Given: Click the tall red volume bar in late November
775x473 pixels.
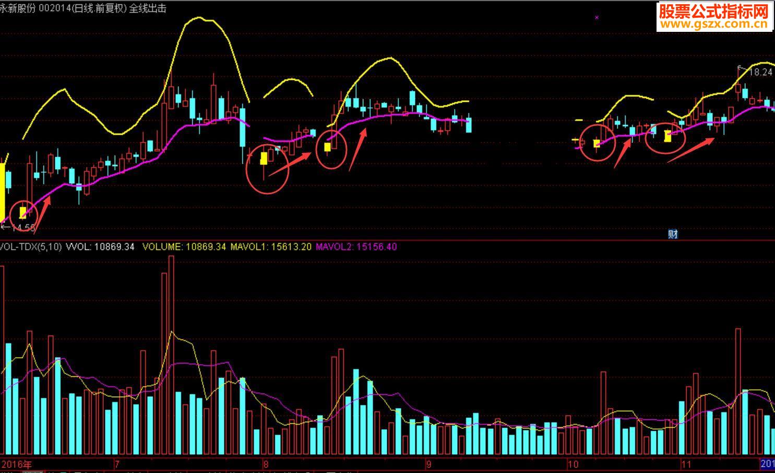Looking at the screenshot, I should 738,391.
